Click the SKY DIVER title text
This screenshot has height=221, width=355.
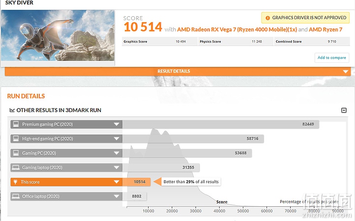(x=19, y=3)
